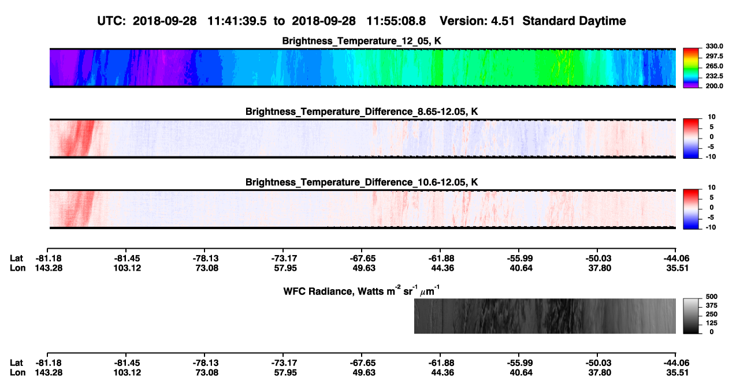Image resolution: width=751 pixels, height=385 pixels.
Task: Click the WFC Radiance grayscale image strip
Action: [x=545, y=316]
